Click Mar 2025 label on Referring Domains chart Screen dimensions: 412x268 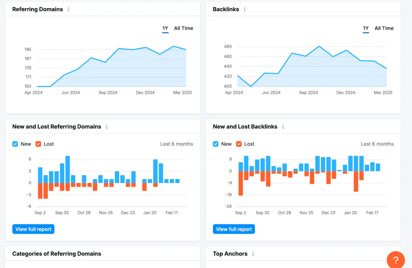pyautogui.click(x=183, y=93)
